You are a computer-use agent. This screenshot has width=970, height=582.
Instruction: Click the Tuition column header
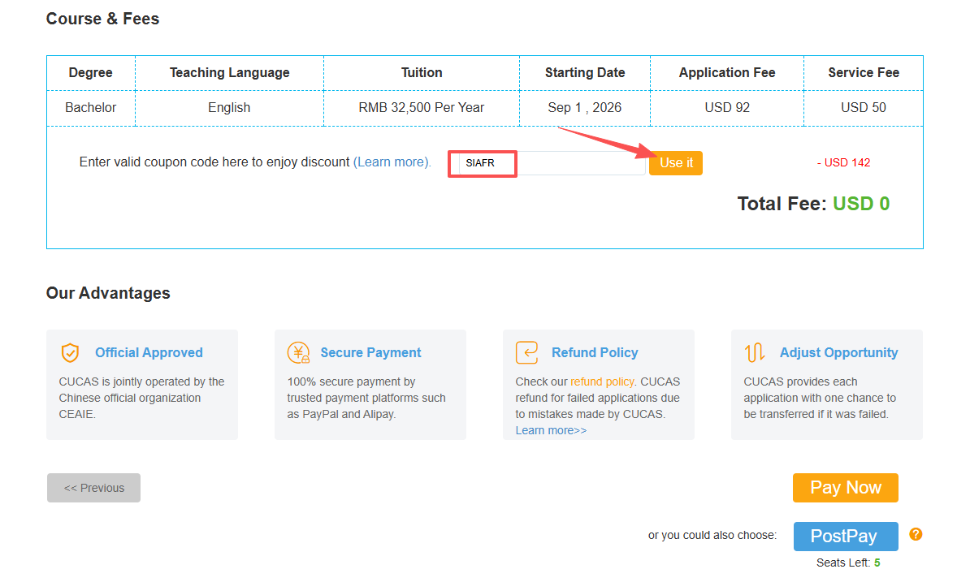[422, 73]
